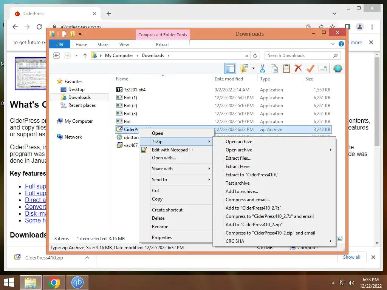The image size is (387, 290).
Task: Open Windows Start button
Action: [x=9, y=282]
